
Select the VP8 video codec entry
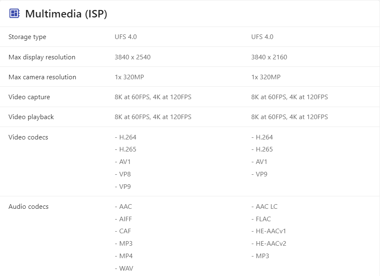point(125,174)
